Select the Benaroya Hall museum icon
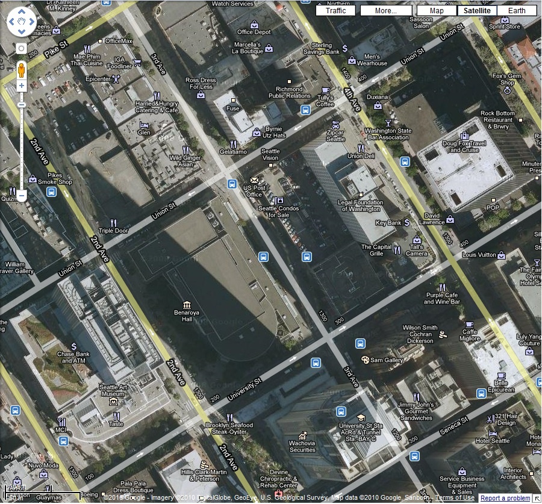This screenshot has height=504, width=542. point(187,305)
